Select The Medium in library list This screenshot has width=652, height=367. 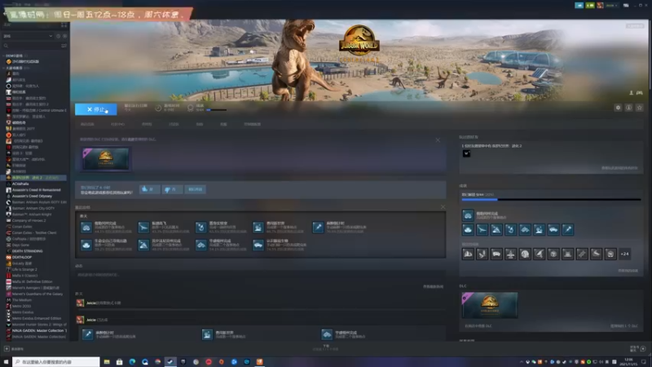click(x=22, y=300)
